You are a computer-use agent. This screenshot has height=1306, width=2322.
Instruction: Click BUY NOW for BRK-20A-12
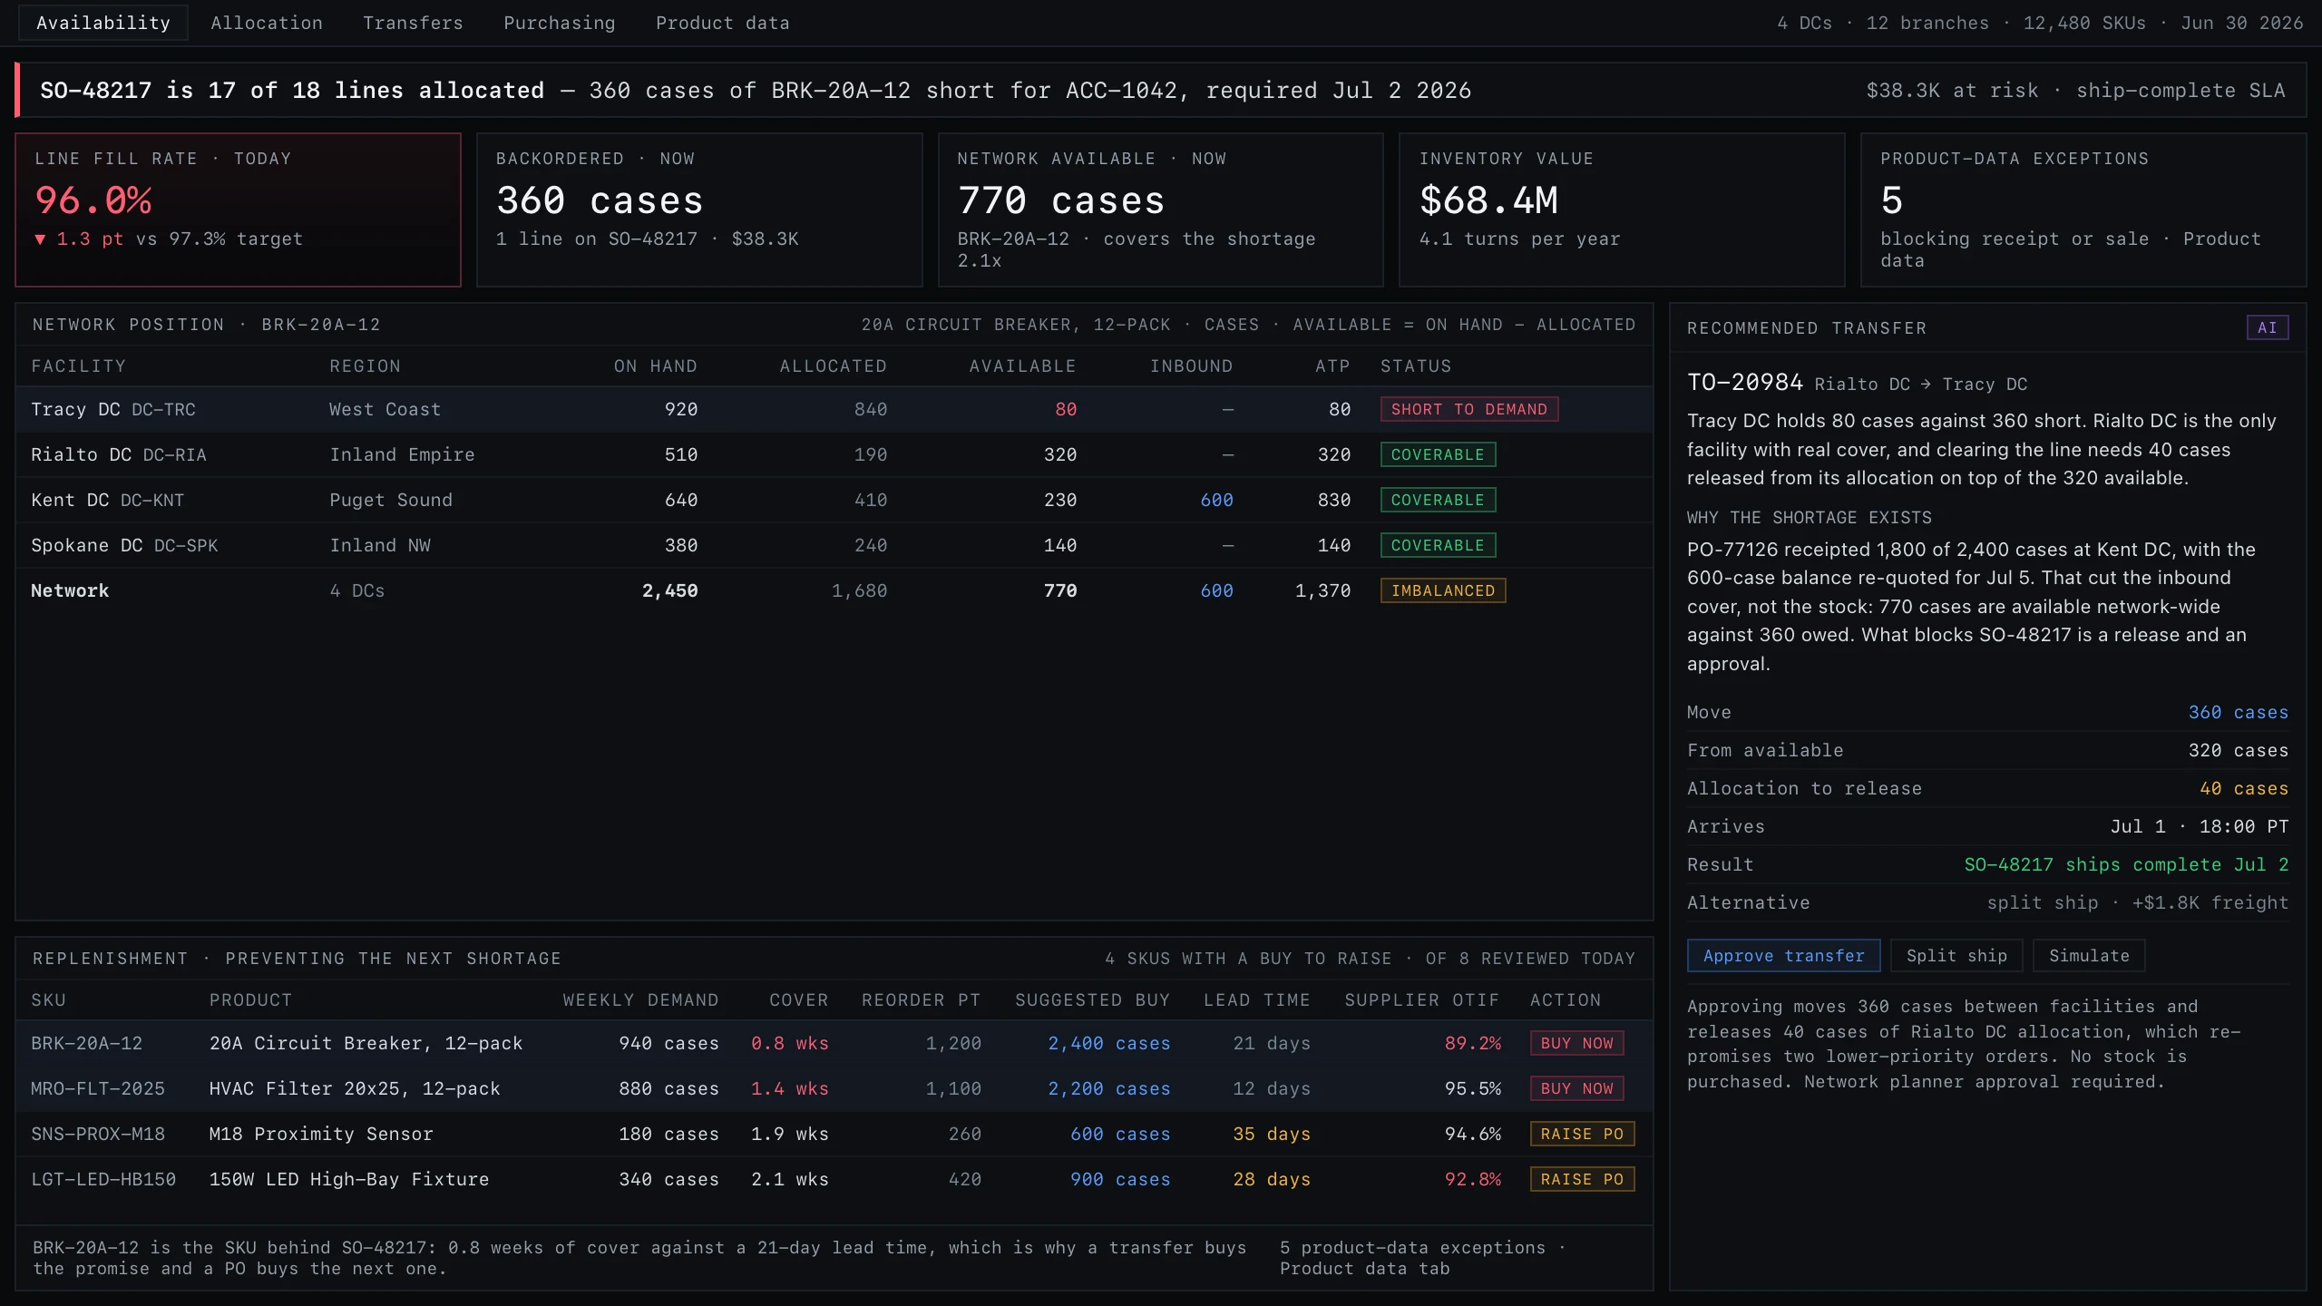click(1576, 1043)
